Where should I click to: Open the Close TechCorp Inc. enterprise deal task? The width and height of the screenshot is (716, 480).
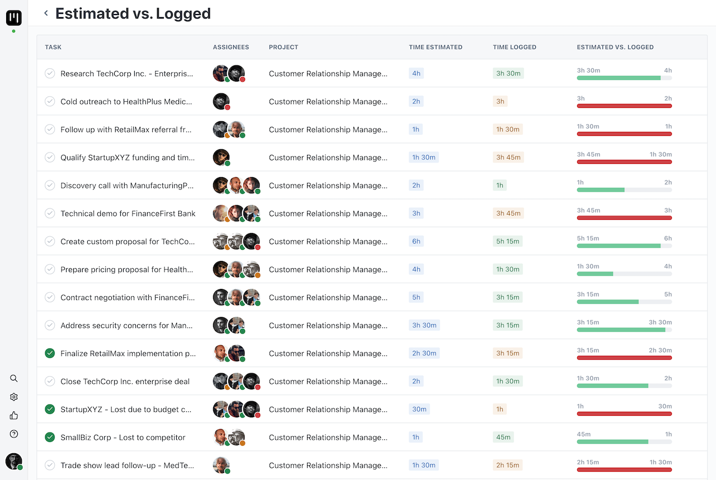point(125,381)
